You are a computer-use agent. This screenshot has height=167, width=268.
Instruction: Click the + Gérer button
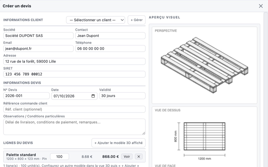[137, 20]
